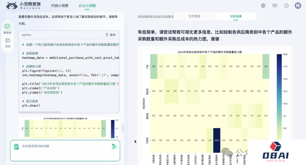Select the 分析结果 tab
This screenshot has height=165, width=306.
pyautogui.click(x=235, y=16)
